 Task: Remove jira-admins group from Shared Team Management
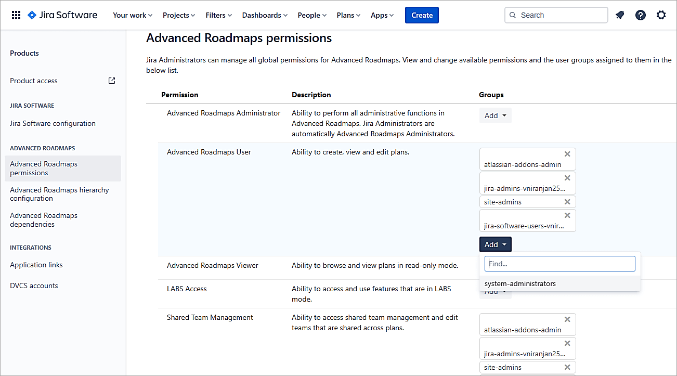(x=567, y=343)
